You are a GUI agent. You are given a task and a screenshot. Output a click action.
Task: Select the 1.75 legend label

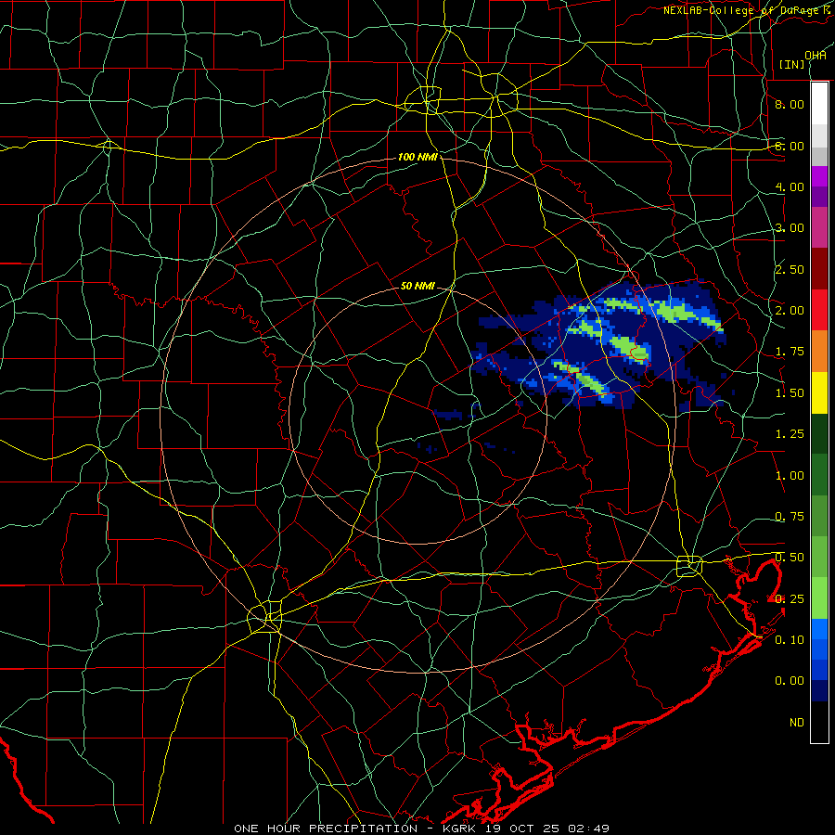pyautogui.click(x=790, y=352)
